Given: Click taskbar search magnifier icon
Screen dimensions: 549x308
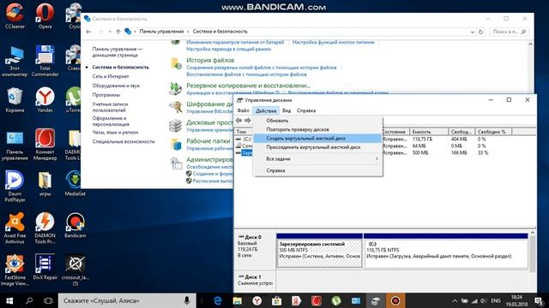Looking at the screenshot, I should [29, 300].
